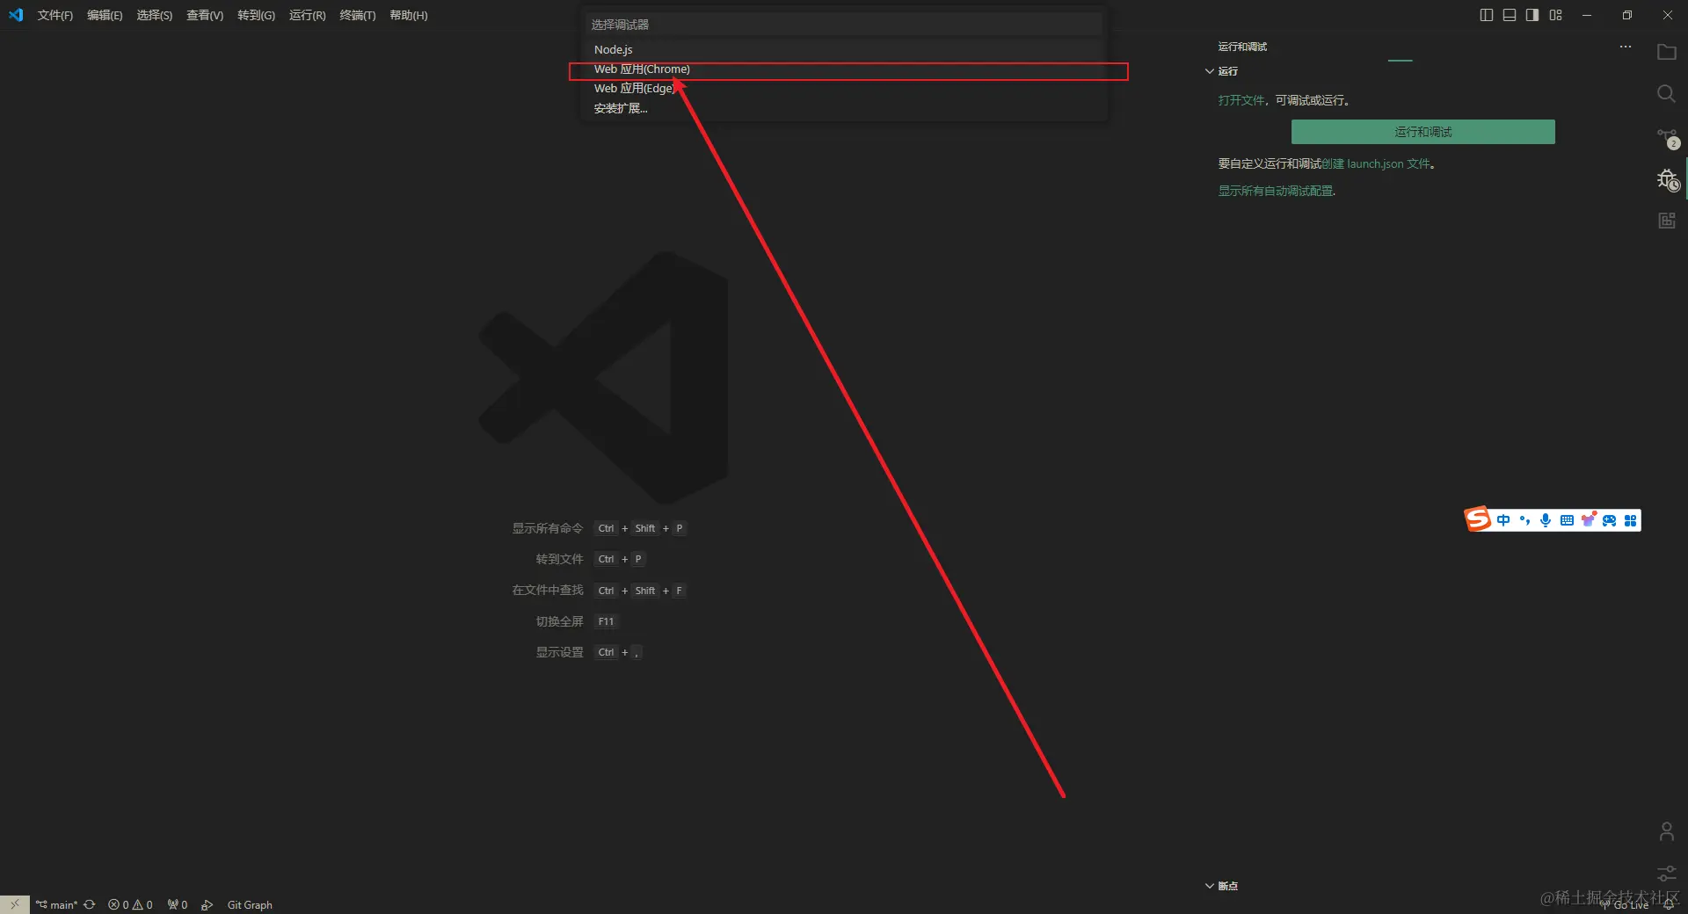Open the Source Control view

point(1667,138)
